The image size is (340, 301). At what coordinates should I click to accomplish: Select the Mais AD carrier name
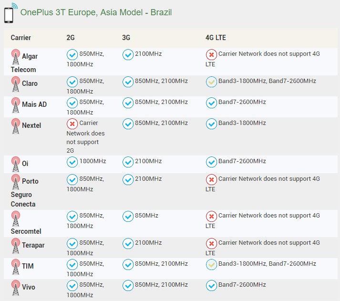click(34, 104)
